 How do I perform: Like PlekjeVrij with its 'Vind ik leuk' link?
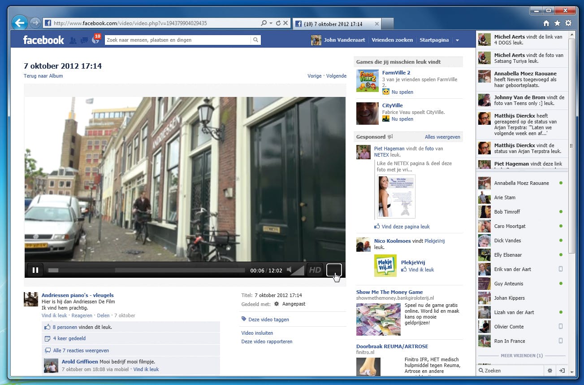click(421, 270)
